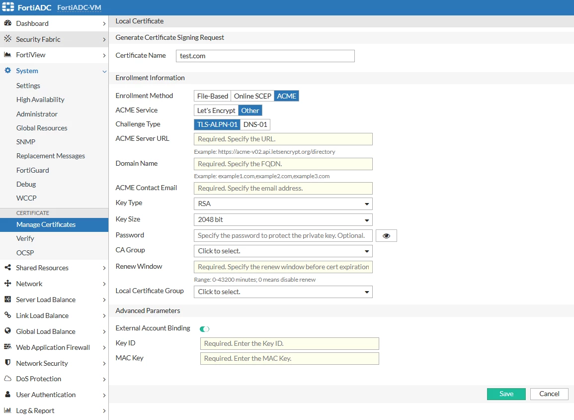Click the MAC Key field
The image size is (574, 420).
pos(290,359)
